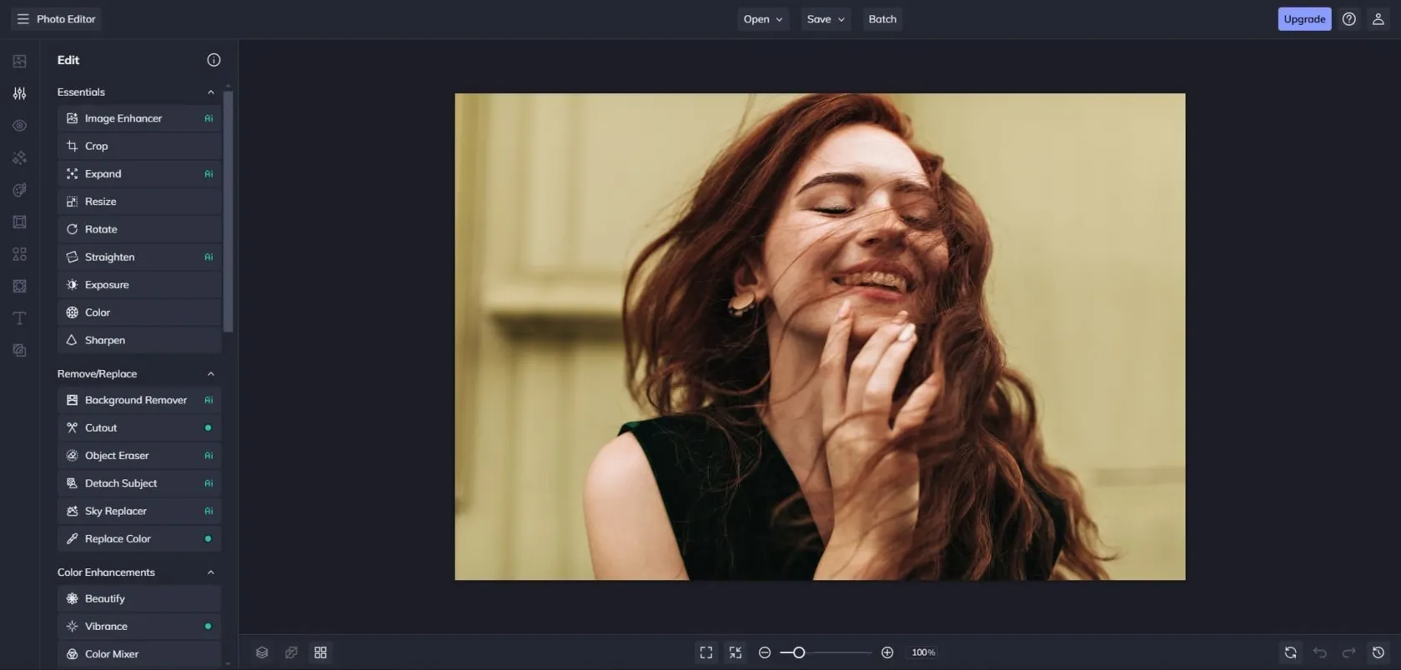Image resolution: width=1401 pixels, height=670 pixels.
Task: Open the history clock icon
Action: click(x=1378, y=652)
